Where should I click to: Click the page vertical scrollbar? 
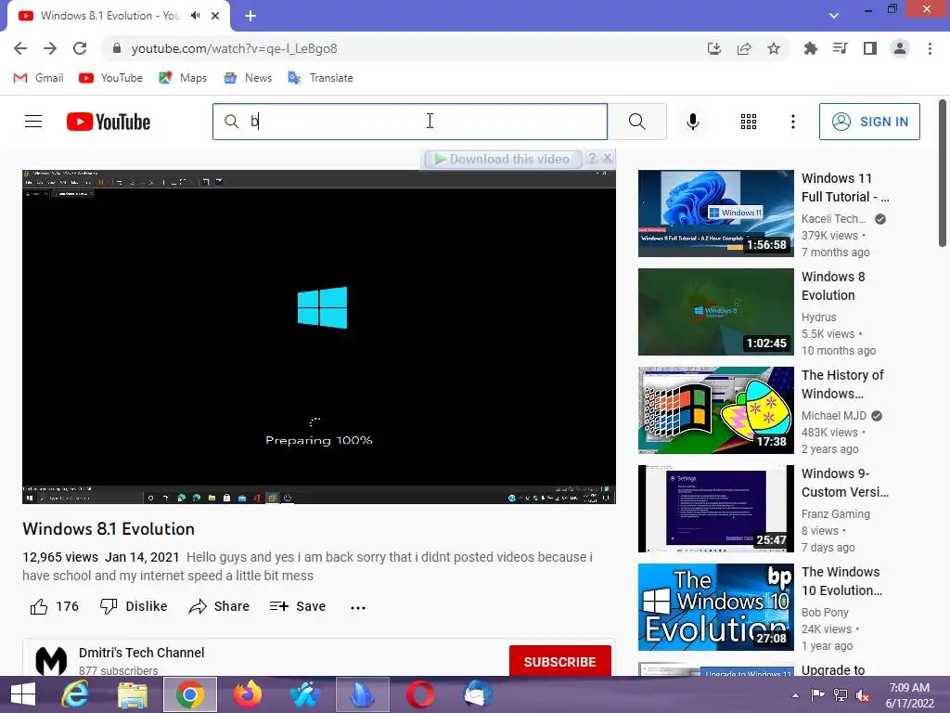[x=943, y=173]
